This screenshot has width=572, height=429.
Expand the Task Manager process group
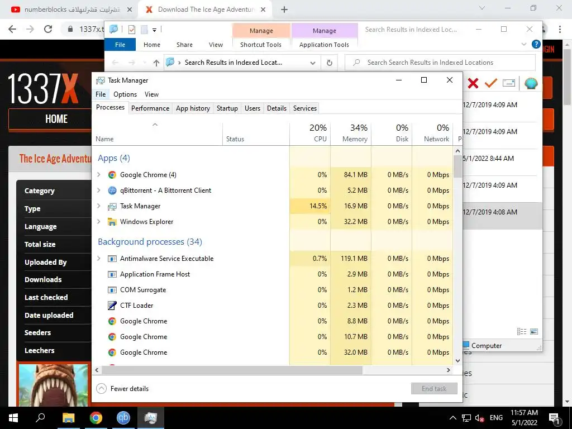point(98,206)
